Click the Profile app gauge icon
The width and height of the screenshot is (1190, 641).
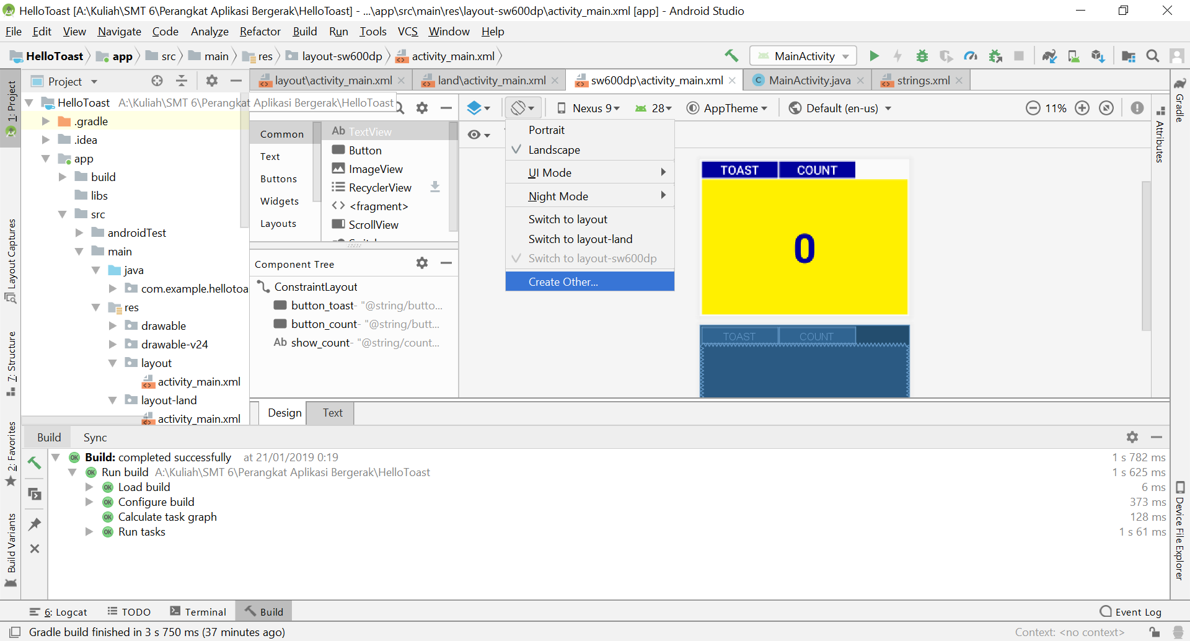click(x=971, y=56)
